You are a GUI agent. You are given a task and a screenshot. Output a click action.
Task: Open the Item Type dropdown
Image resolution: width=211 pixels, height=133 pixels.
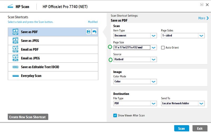pyautogui.click(x=154, y=36)
